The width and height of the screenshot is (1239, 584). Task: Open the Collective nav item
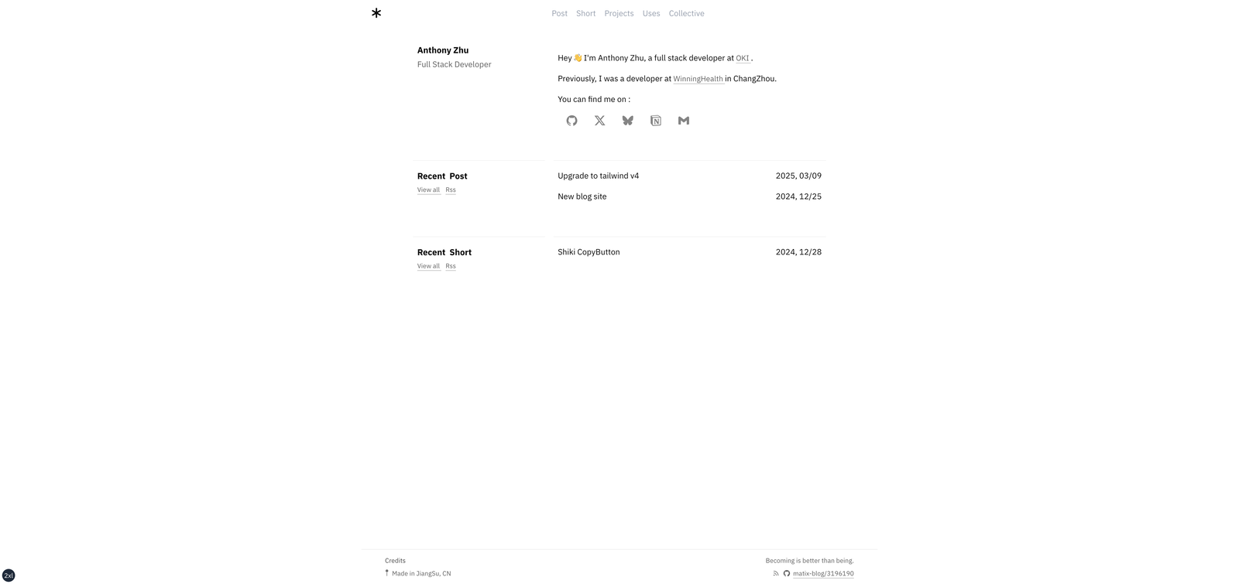(686, 14)
